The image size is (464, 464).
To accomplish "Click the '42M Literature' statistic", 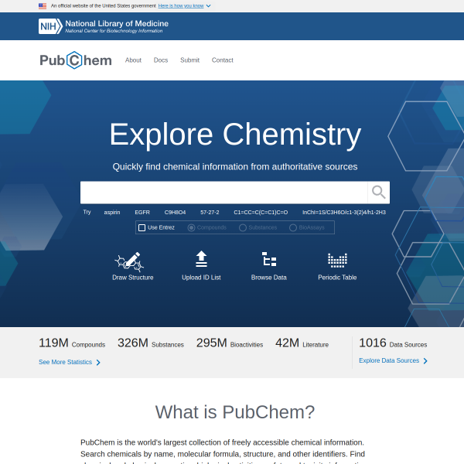I will (x=302, y=343).
